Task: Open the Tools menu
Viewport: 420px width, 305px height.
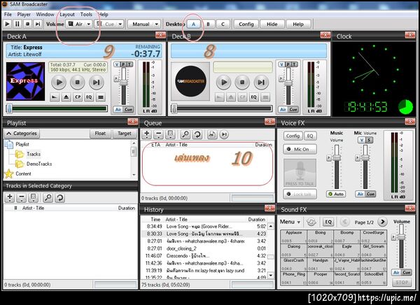Action: [x=86, y=15]
